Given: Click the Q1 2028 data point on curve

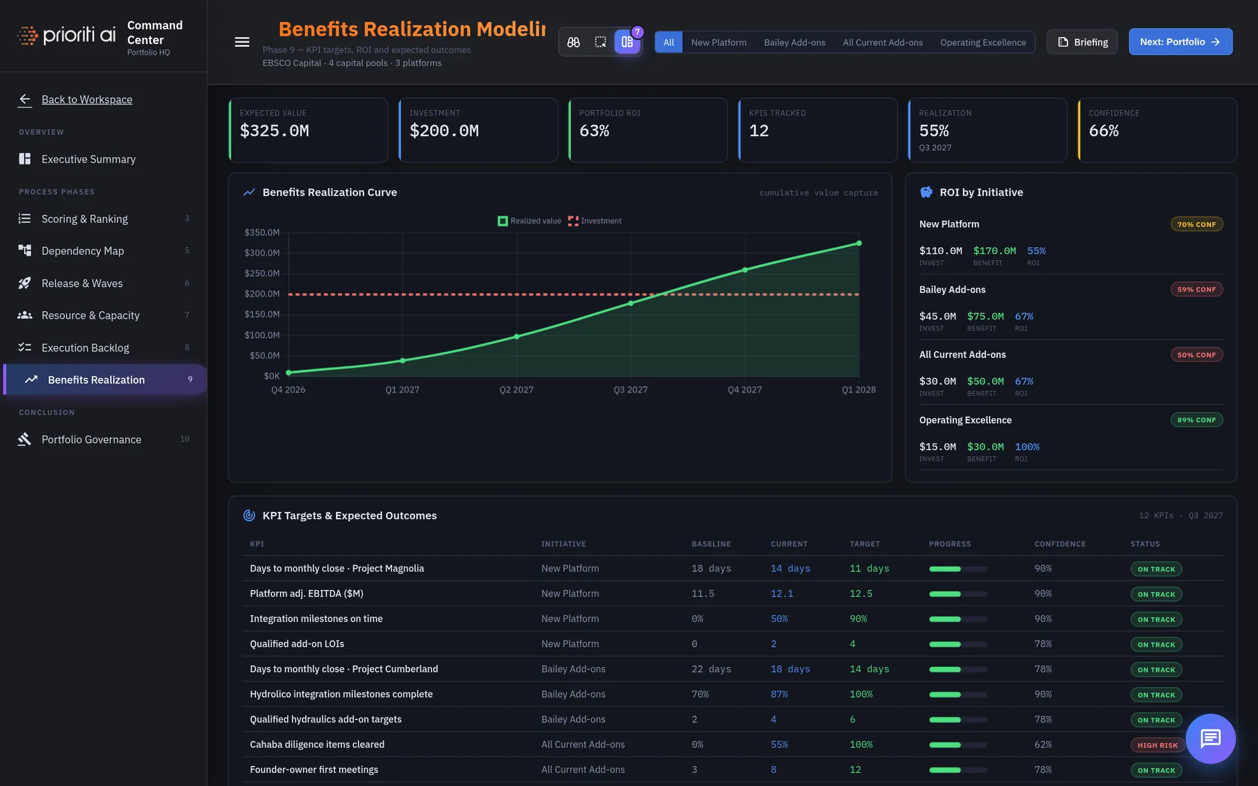Looking at the screenshot, I should pyautogui.click(x=859, y=243).
